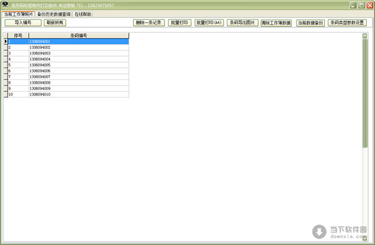Click scrollbar up arrow
Viewport: 375px width, 245px height.
coord(365,36)
